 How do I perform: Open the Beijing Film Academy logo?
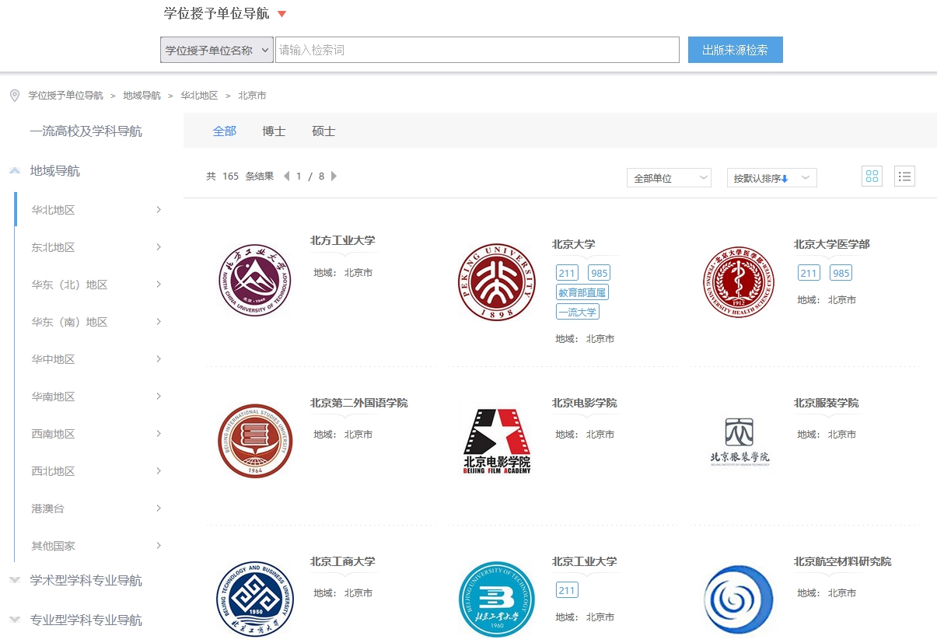pyautogui.click(x=496, y=441)
